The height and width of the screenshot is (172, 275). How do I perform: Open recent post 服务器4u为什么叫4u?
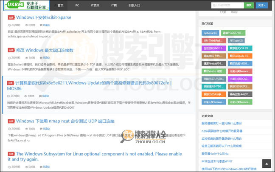click(x=215, y=154)
